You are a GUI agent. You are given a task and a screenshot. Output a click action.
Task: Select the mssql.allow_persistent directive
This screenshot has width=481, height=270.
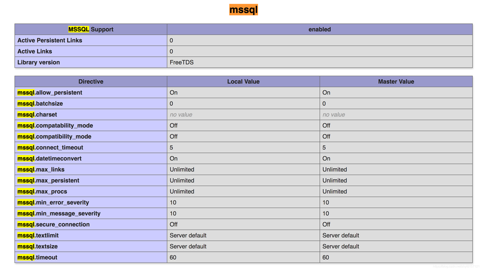(50, 92)
